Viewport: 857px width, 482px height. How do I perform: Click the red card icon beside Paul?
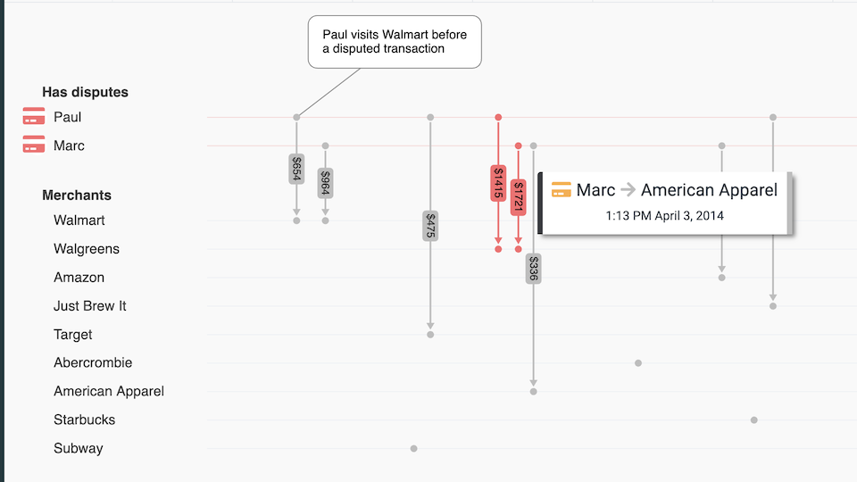pos(34,117)
